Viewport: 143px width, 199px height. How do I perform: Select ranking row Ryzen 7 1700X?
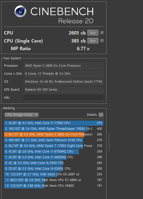click(x=54, y=146)
